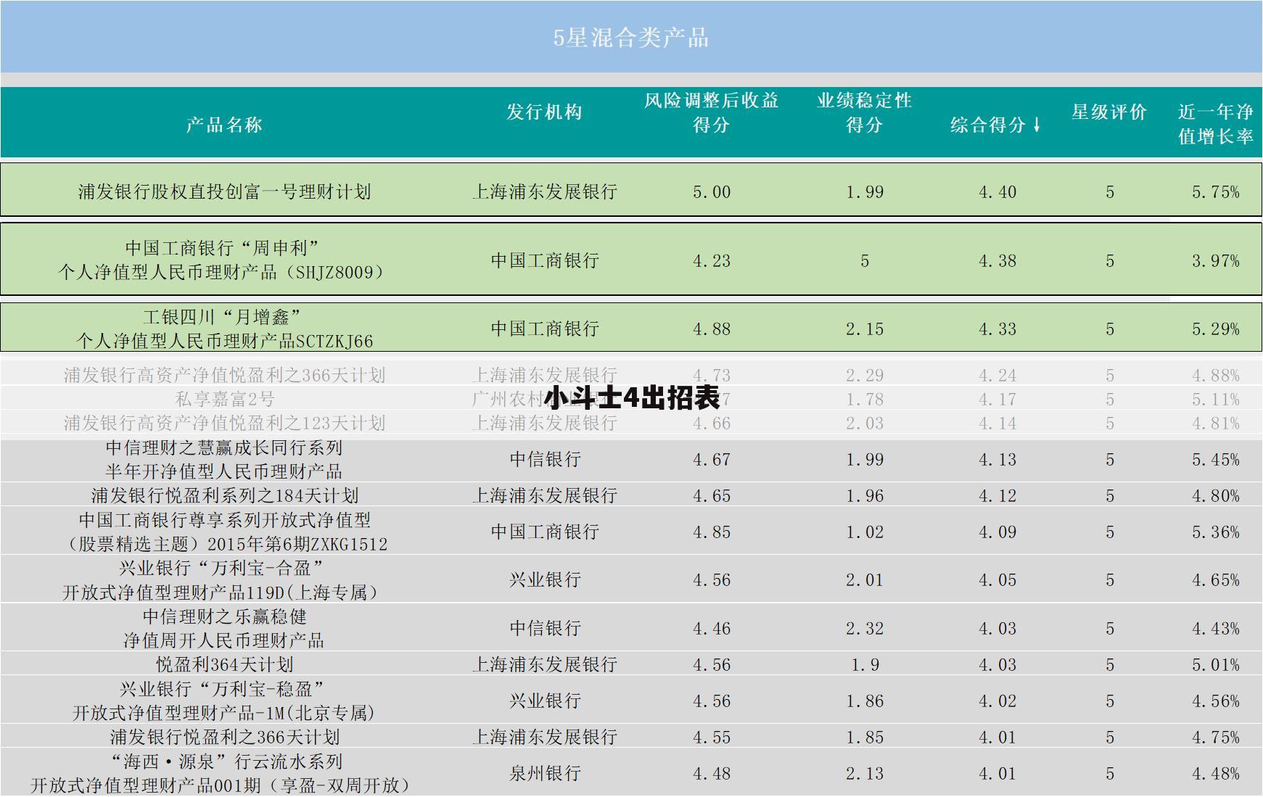Viewport: 1263px width, 797px height.
Task: Click the 1.78 stability score
Action: coord(865,400)
